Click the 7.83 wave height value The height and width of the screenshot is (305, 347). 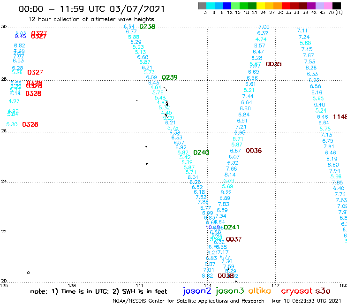point(224,204)
